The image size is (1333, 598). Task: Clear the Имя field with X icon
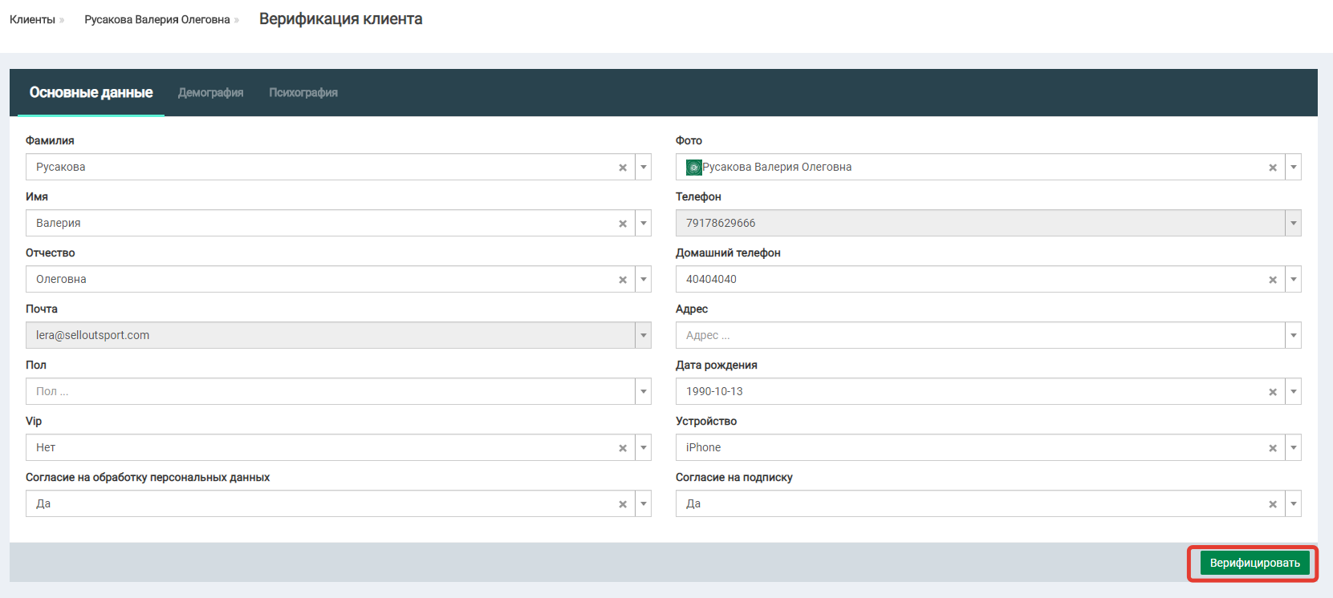click(x=623, y=224)
